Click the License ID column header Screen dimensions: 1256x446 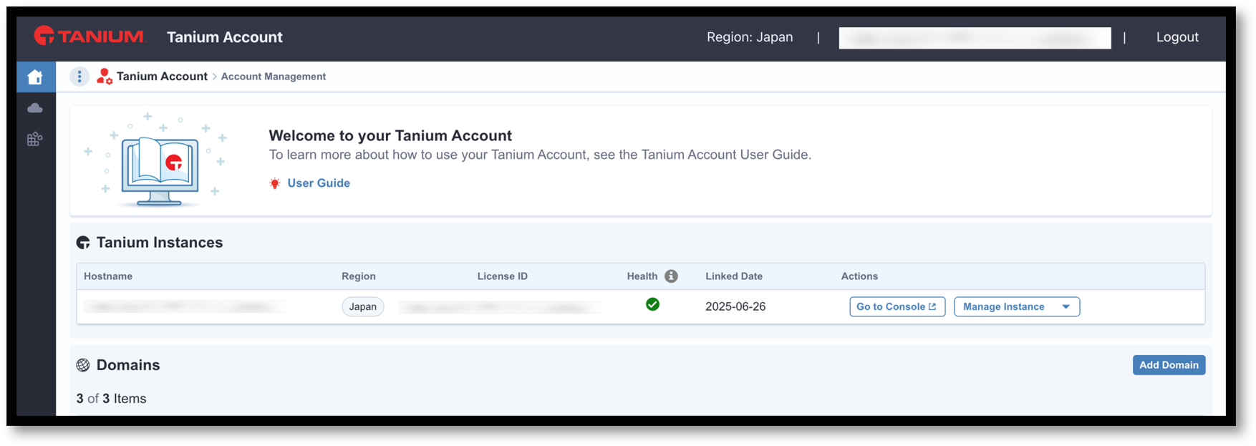503,276
